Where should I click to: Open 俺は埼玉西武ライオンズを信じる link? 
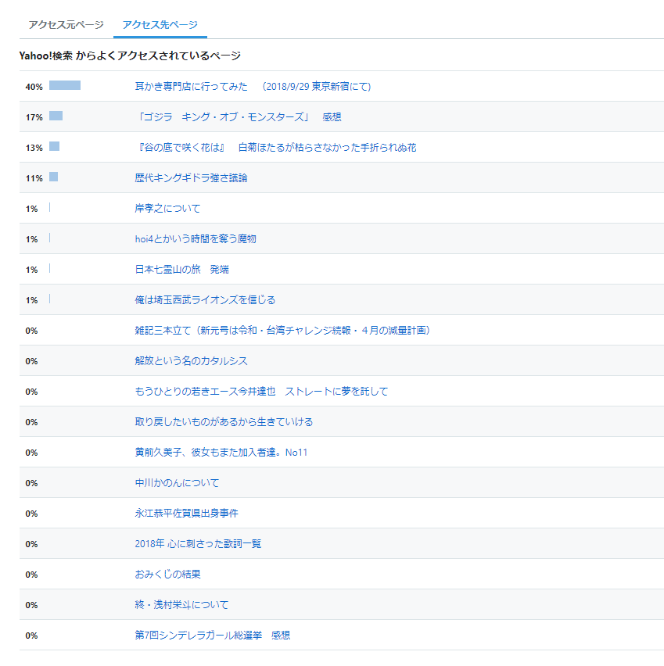(x=205, y=300)
